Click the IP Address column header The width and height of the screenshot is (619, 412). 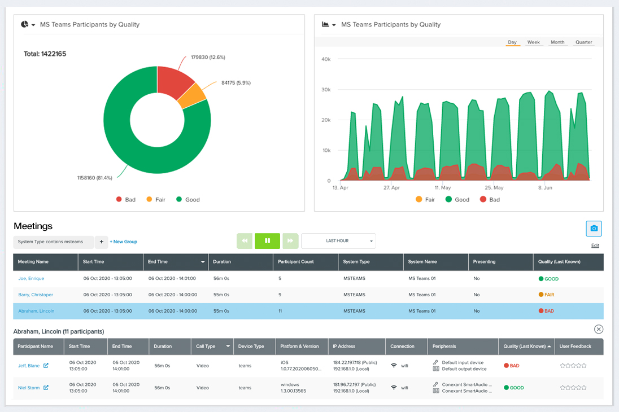click(357, 346)
